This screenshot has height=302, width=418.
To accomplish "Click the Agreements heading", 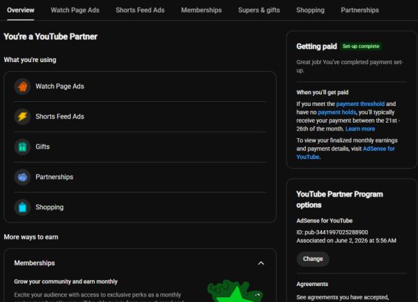I will (x=312, y=284).
